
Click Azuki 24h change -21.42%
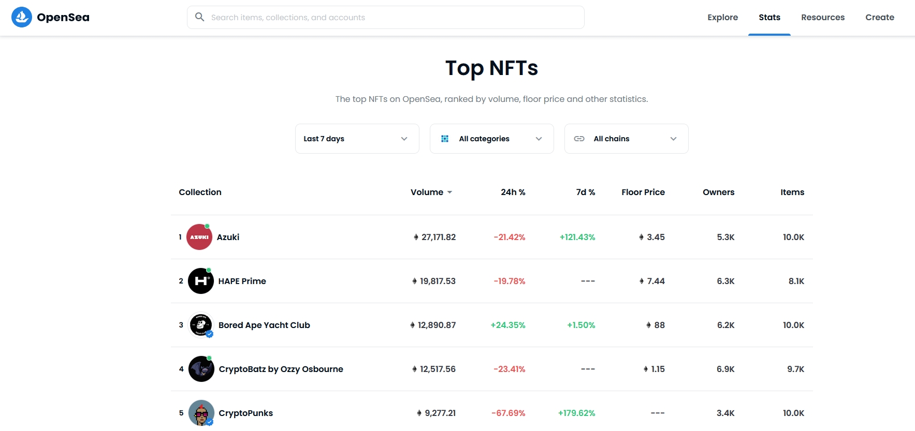pyautogui.click(x=510, y=237)
